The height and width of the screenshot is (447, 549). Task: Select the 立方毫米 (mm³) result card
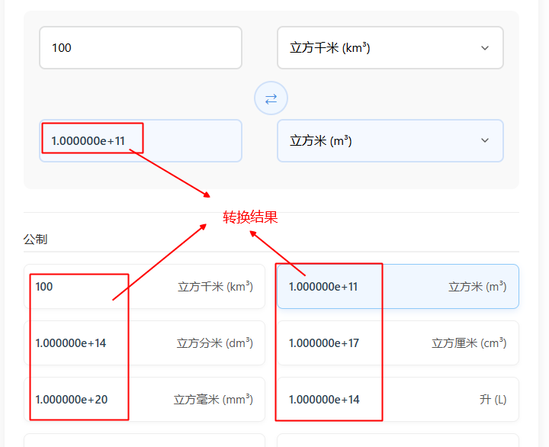pos(144,400)
